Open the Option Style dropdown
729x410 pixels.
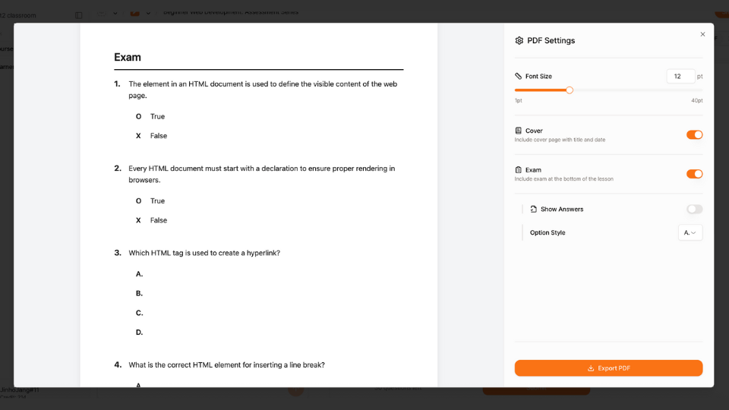click(x=690, y=232)
